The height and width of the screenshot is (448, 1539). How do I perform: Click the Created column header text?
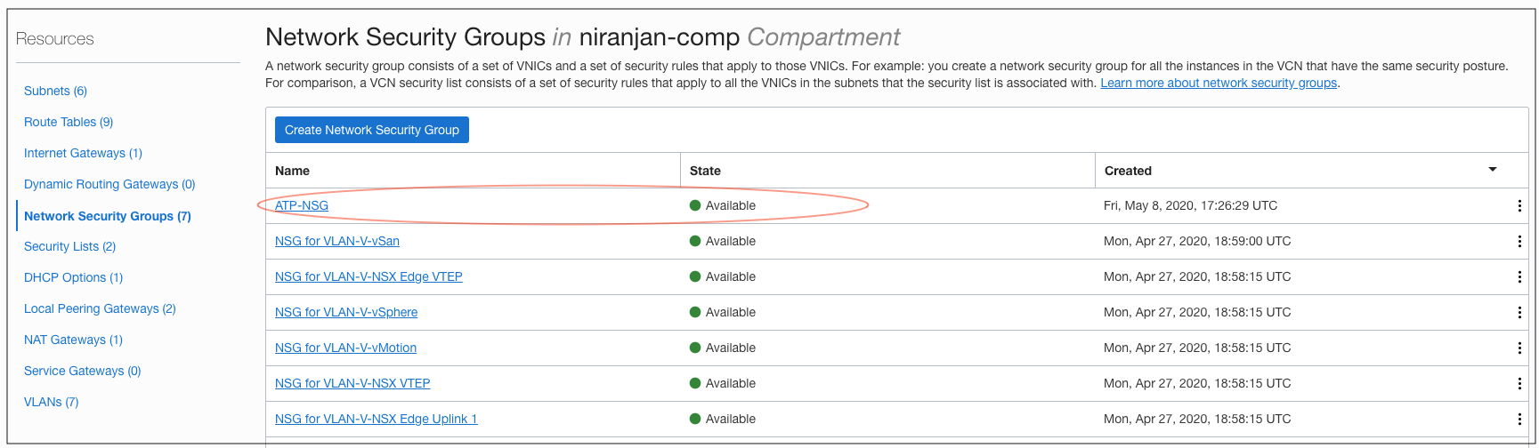pyautogui.click(x=1128, y=171)
